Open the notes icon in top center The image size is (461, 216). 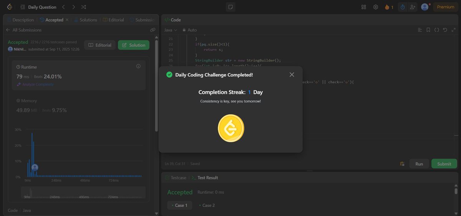pyautogui.click(x=230, y=7)
